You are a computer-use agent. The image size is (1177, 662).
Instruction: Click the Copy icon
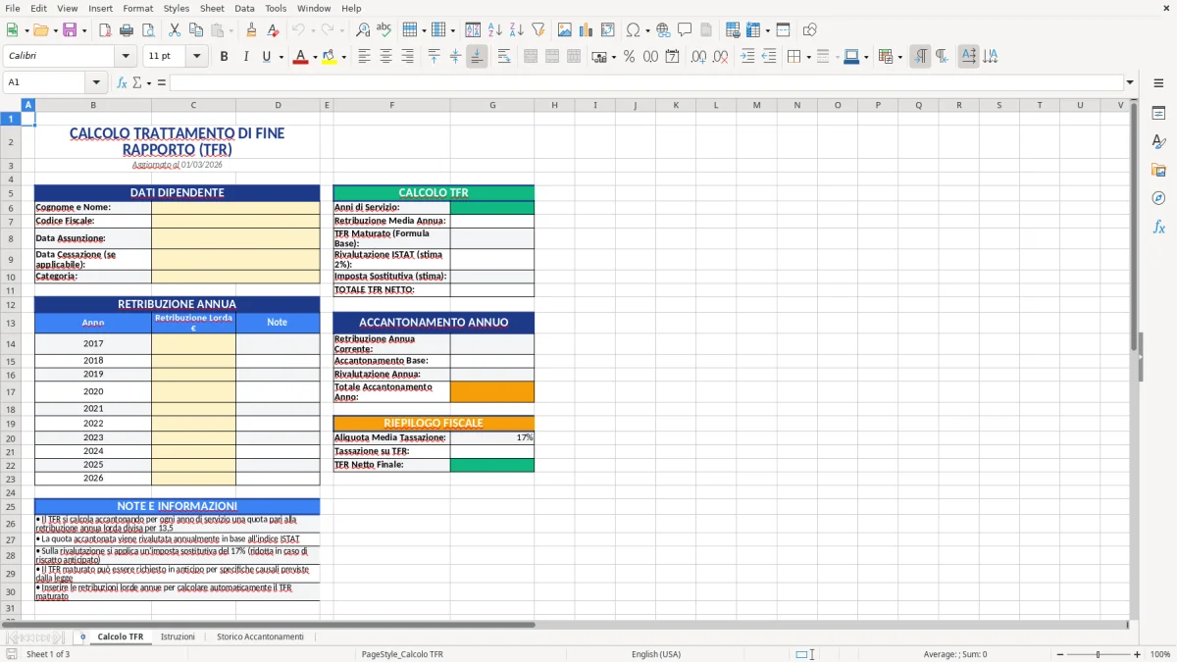point(195,30)
